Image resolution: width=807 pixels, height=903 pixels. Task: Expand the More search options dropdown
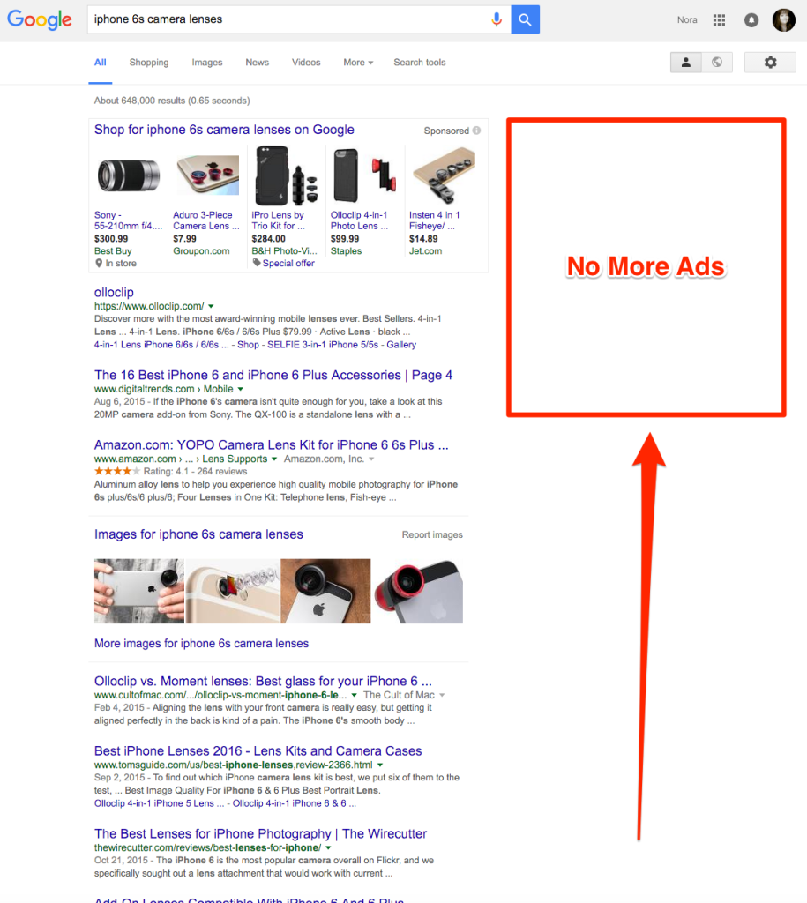coord(358,63)
